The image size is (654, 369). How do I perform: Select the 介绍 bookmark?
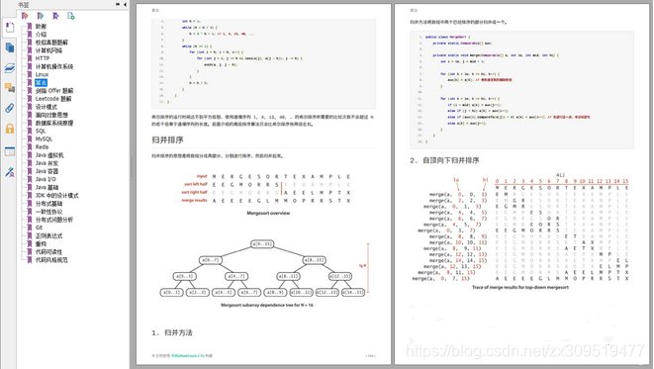pyautogui.click(x=41, y=35)
